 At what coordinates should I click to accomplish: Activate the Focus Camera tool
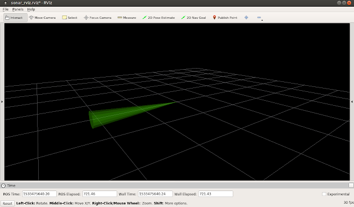click(97, 18)
